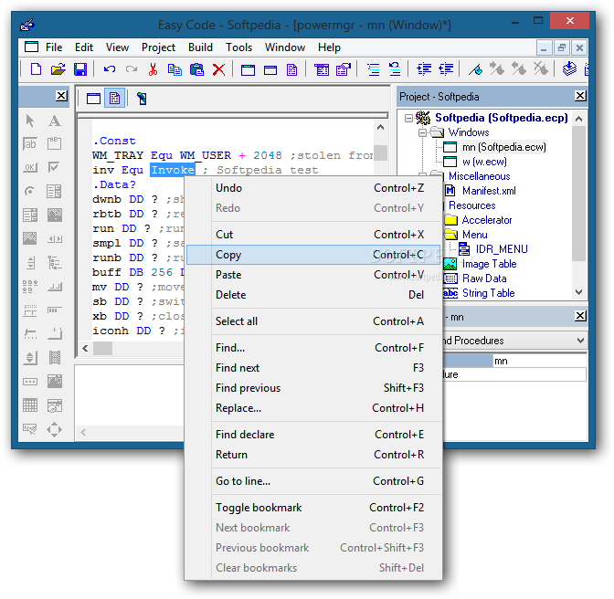Select Raw Data in project tree

click(484, 278)
